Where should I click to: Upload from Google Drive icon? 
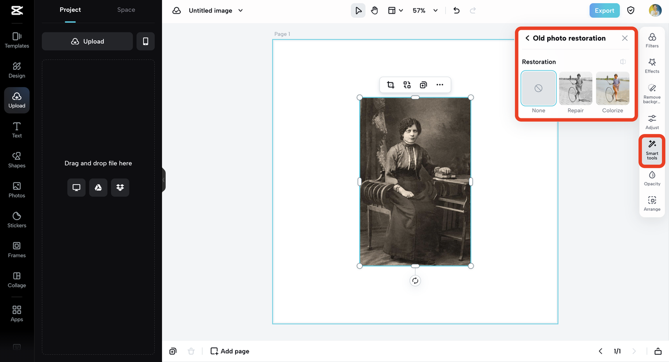tap(98, 187)
